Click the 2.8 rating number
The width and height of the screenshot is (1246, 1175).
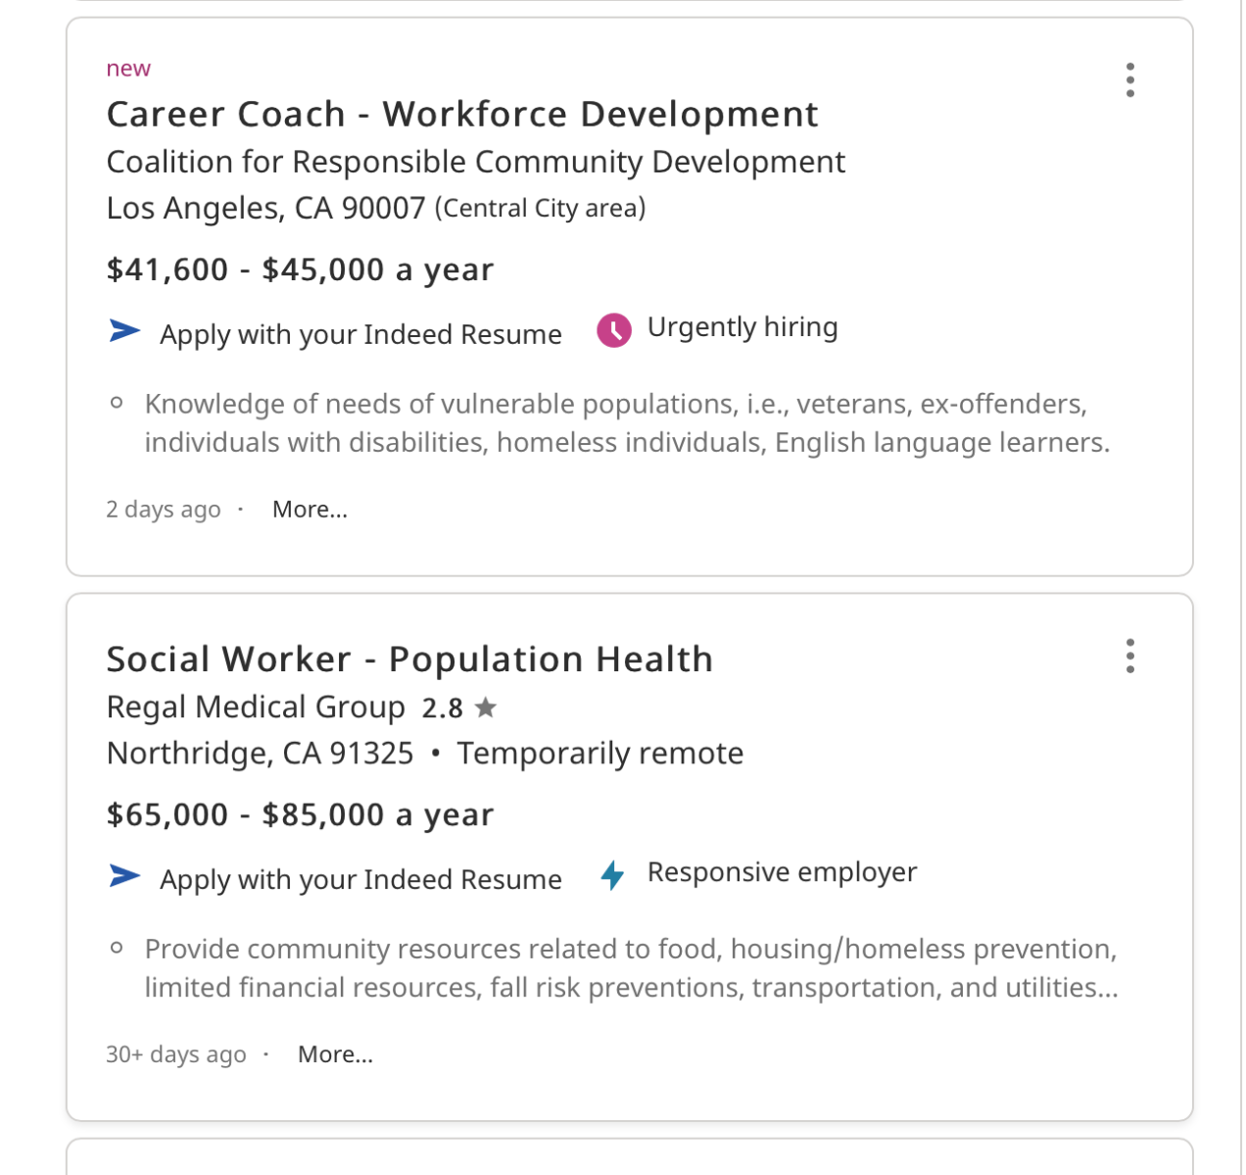442,708
